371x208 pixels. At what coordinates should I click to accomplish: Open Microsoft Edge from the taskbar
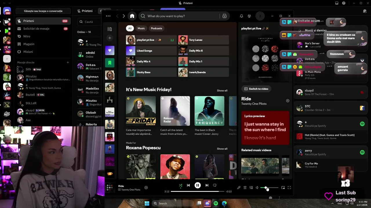click(224, 203)
